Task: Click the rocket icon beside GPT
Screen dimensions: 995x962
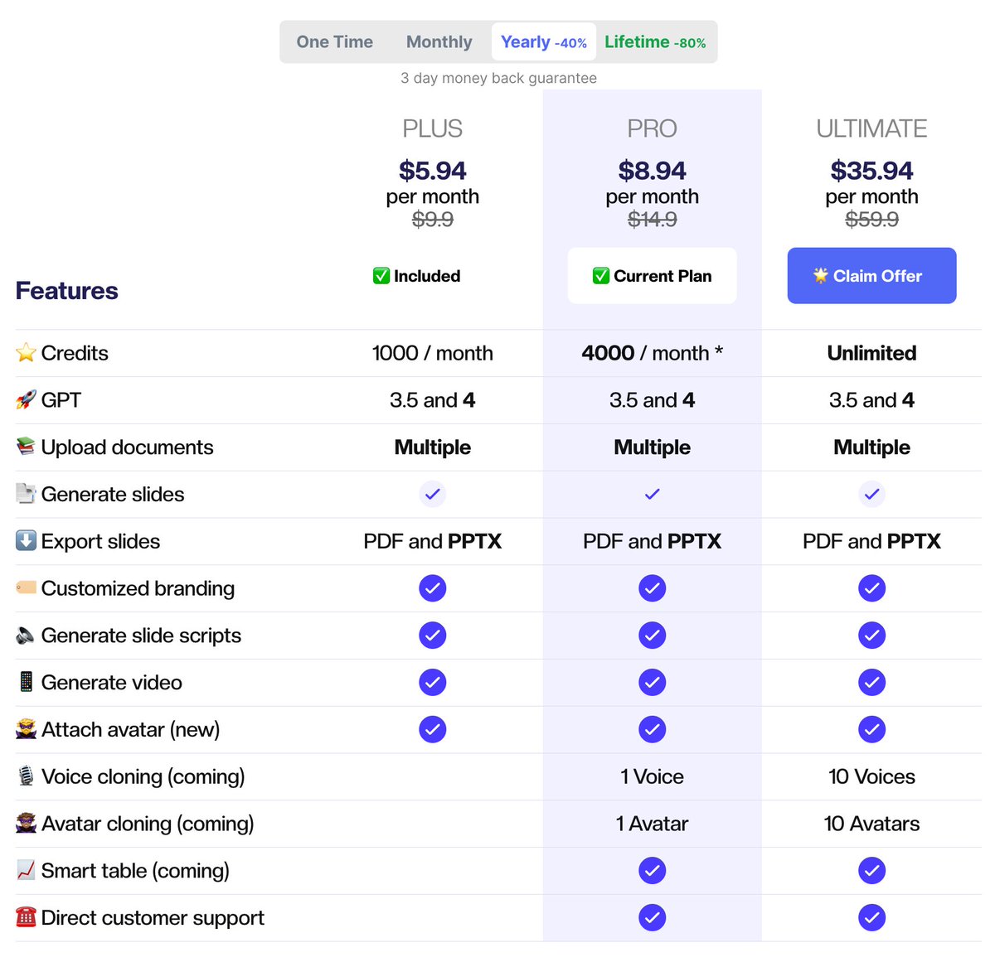Action: tap(26, 400)
